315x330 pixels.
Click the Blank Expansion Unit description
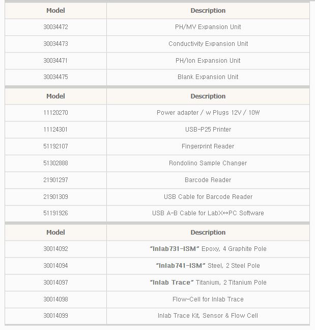pyautogui.click(x=208, y=77)
